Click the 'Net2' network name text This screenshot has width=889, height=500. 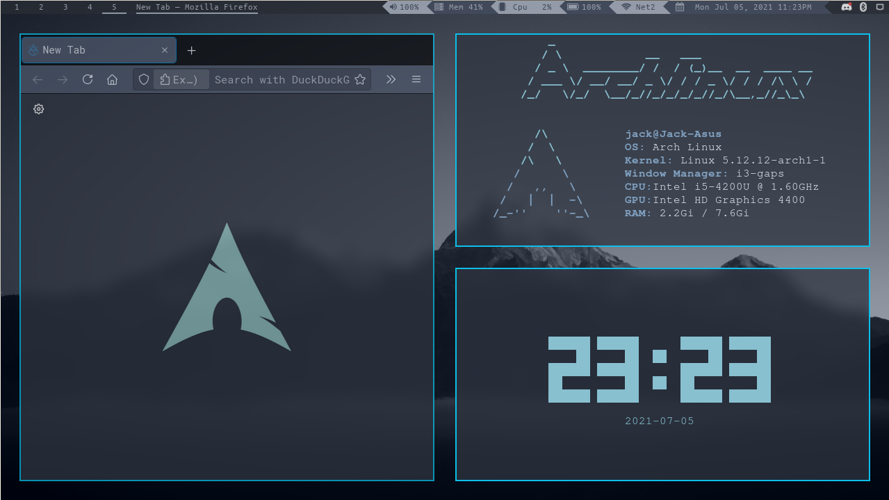645,7
